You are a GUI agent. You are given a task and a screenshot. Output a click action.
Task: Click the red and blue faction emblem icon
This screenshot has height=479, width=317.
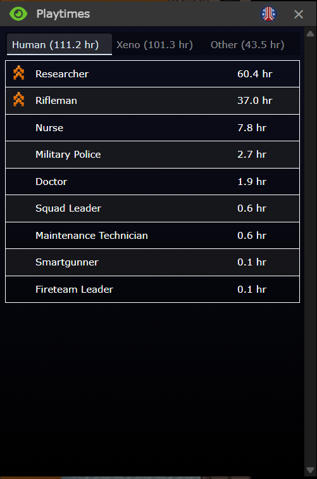268,14
